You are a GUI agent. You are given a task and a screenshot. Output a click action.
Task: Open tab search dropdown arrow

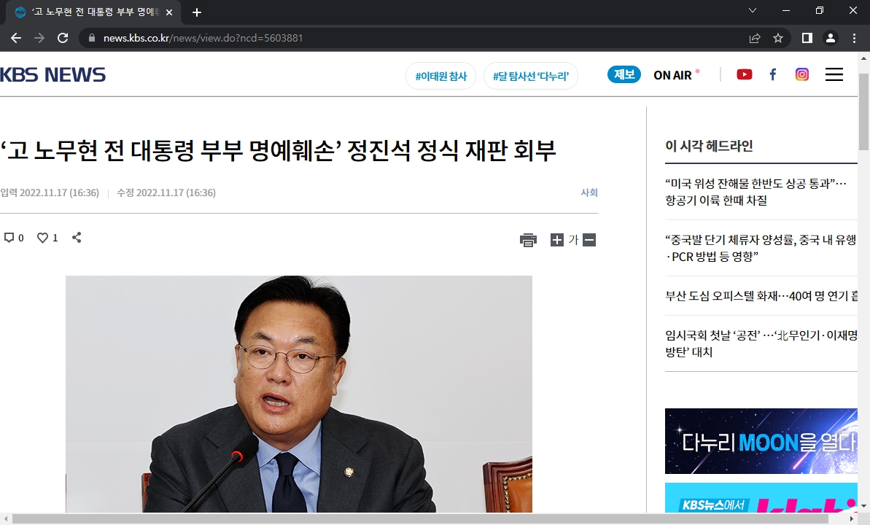pyautogui.click(x=753, y=10)
